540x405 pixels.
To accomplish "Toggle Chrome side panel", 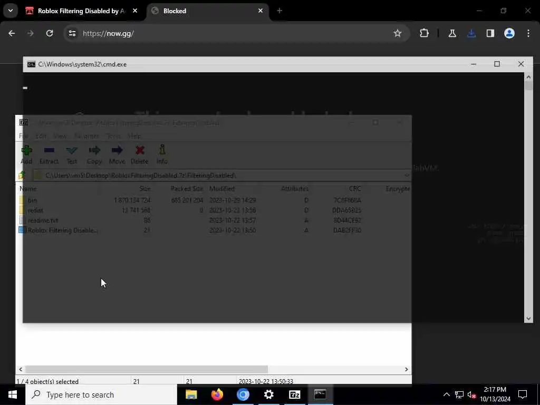I will [490, 33].
